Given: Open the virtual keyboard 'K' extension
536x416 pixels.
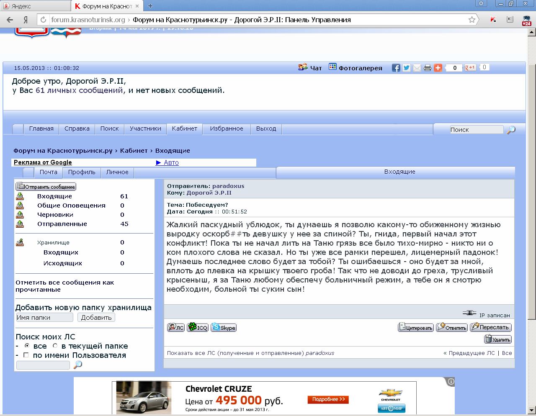Looking at the screenshot, I should coord(510,19).
